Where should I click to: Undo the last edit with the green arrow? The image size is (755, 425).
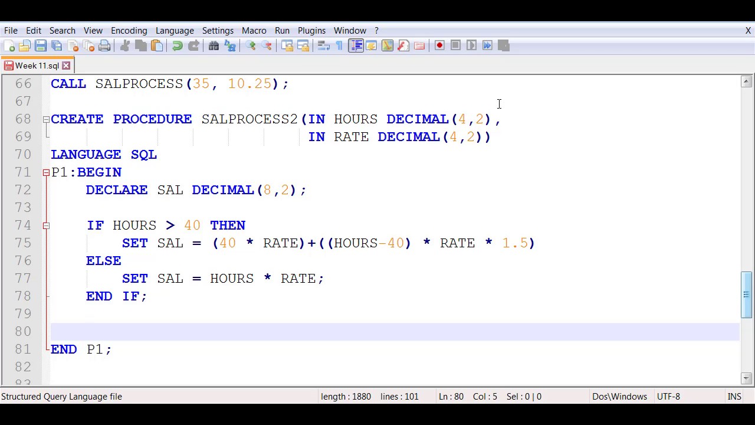tap(178, 45)
